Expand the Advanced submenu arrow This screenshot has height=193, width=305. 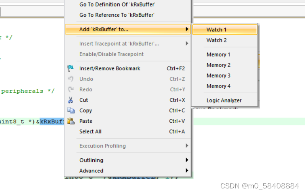(x=187, y=170)
